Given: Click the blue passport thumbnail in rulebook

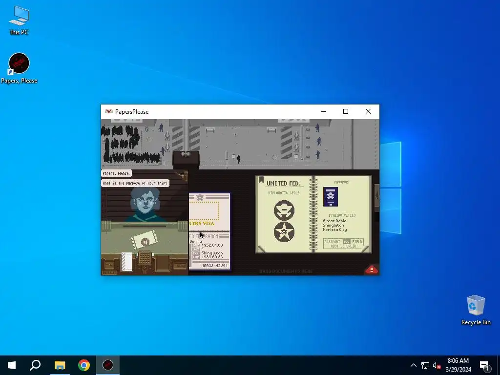Looking at the screenshot, I should click(x=331, y=197).
